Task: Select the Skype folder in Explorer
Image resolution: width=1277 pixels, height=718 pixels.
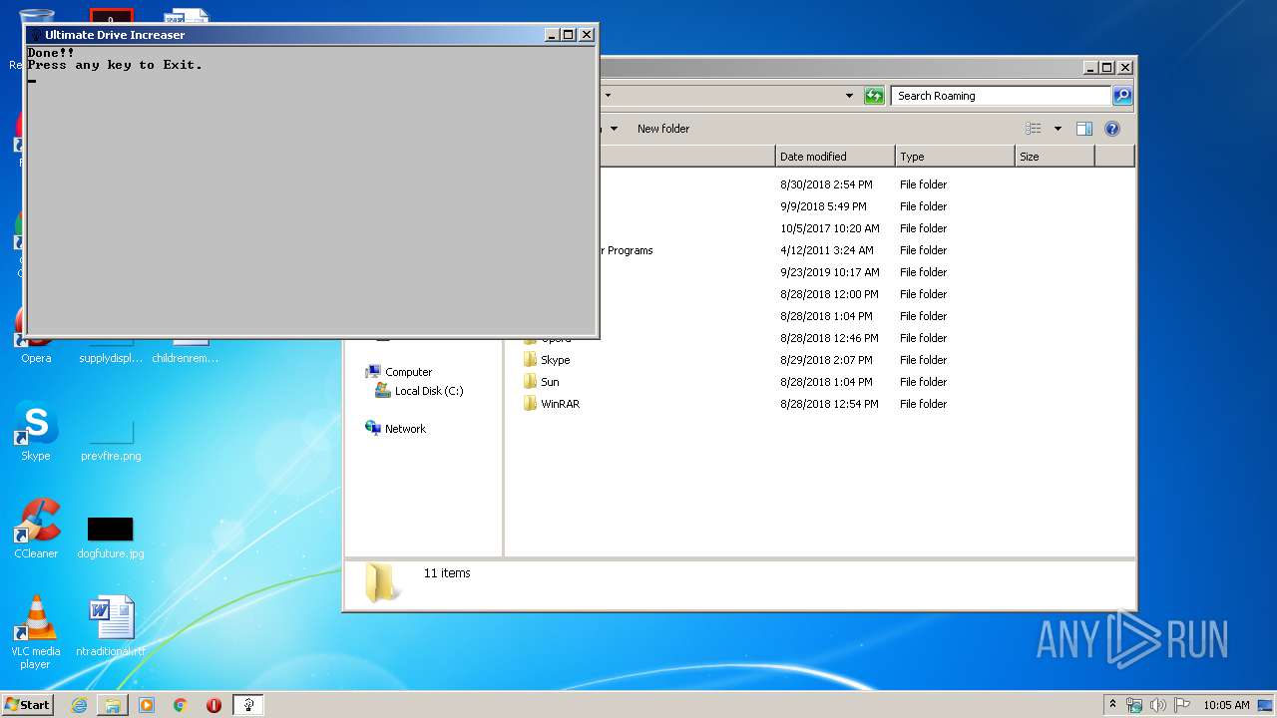Action: click(555, 360)
